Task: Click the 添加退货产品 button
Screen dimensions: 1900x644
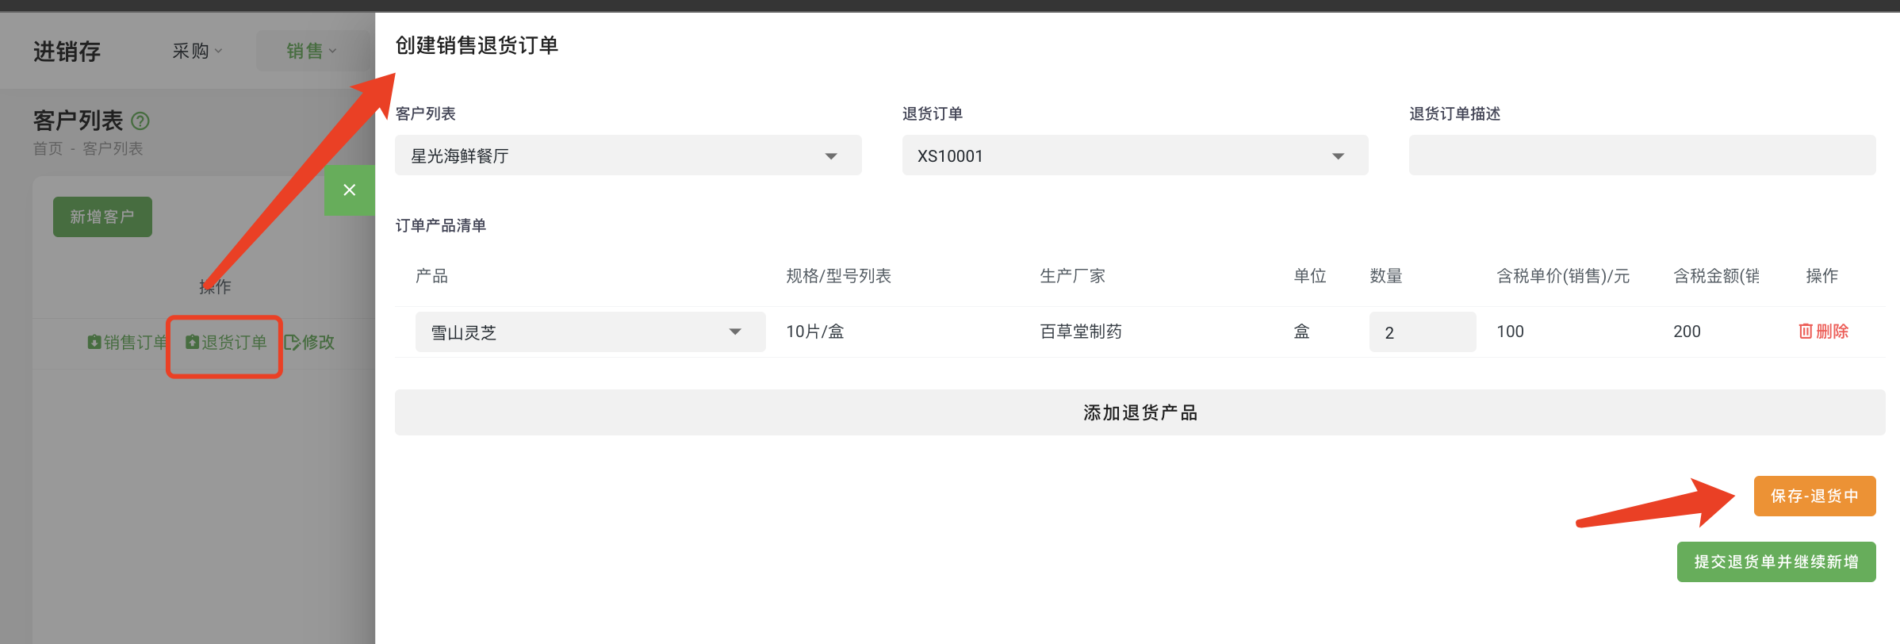Action: tap(1140, 412)
